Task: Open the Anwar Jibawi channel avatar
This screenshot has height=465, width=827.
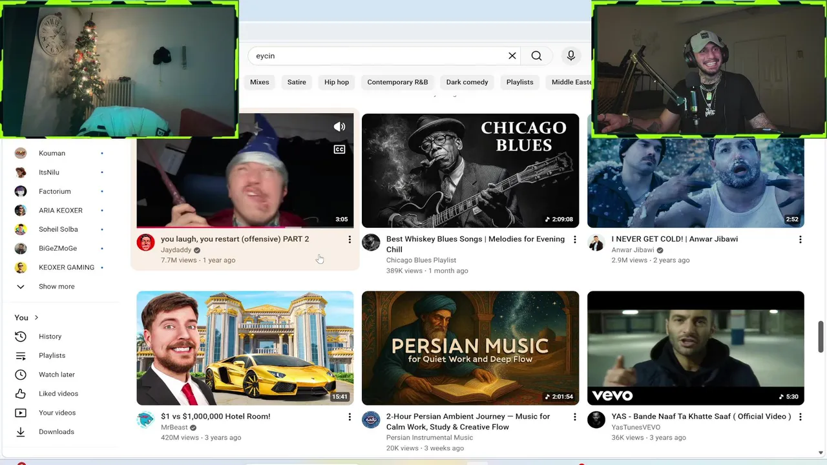Action: click(596, 243)
